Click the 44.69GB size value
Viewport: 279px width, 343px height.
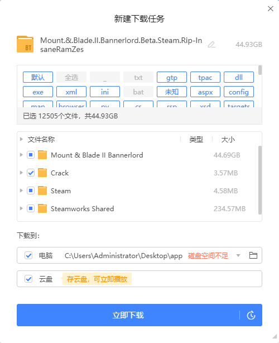point(227,155)
